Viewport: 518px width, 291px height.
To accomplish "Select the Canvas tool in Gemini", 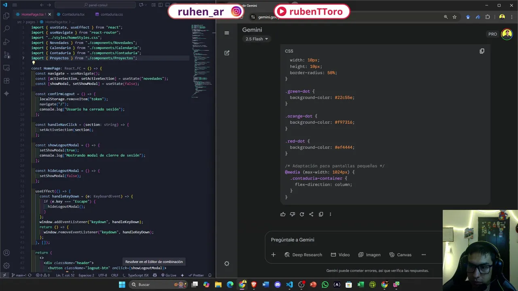I will 400,255.
